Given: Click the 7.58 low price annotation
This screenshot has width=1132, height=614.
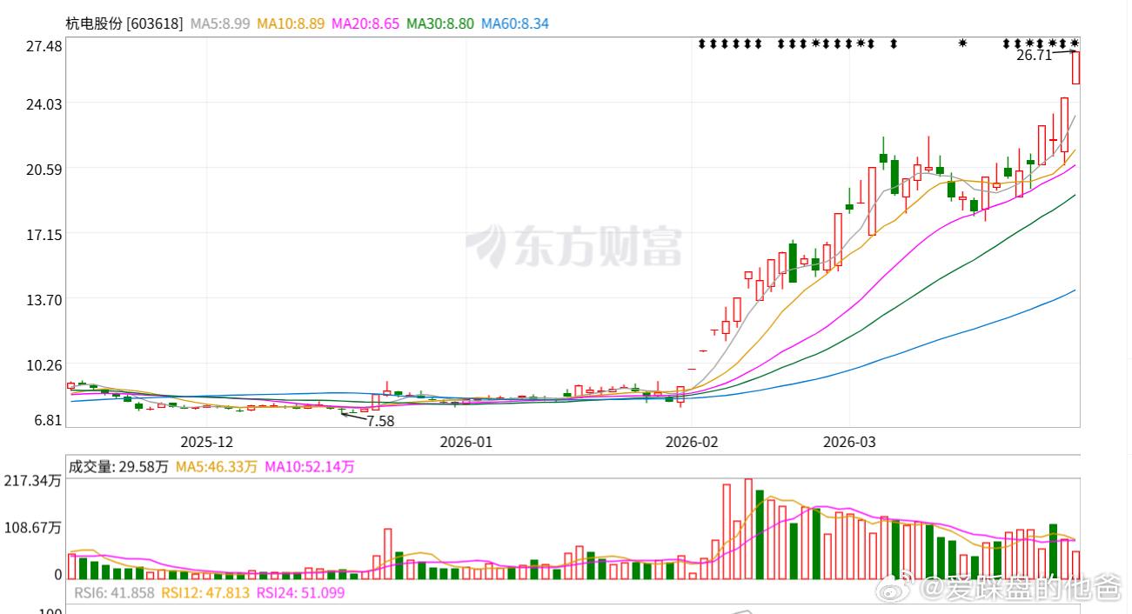Looking at the screenshot, I should point(380,421).
